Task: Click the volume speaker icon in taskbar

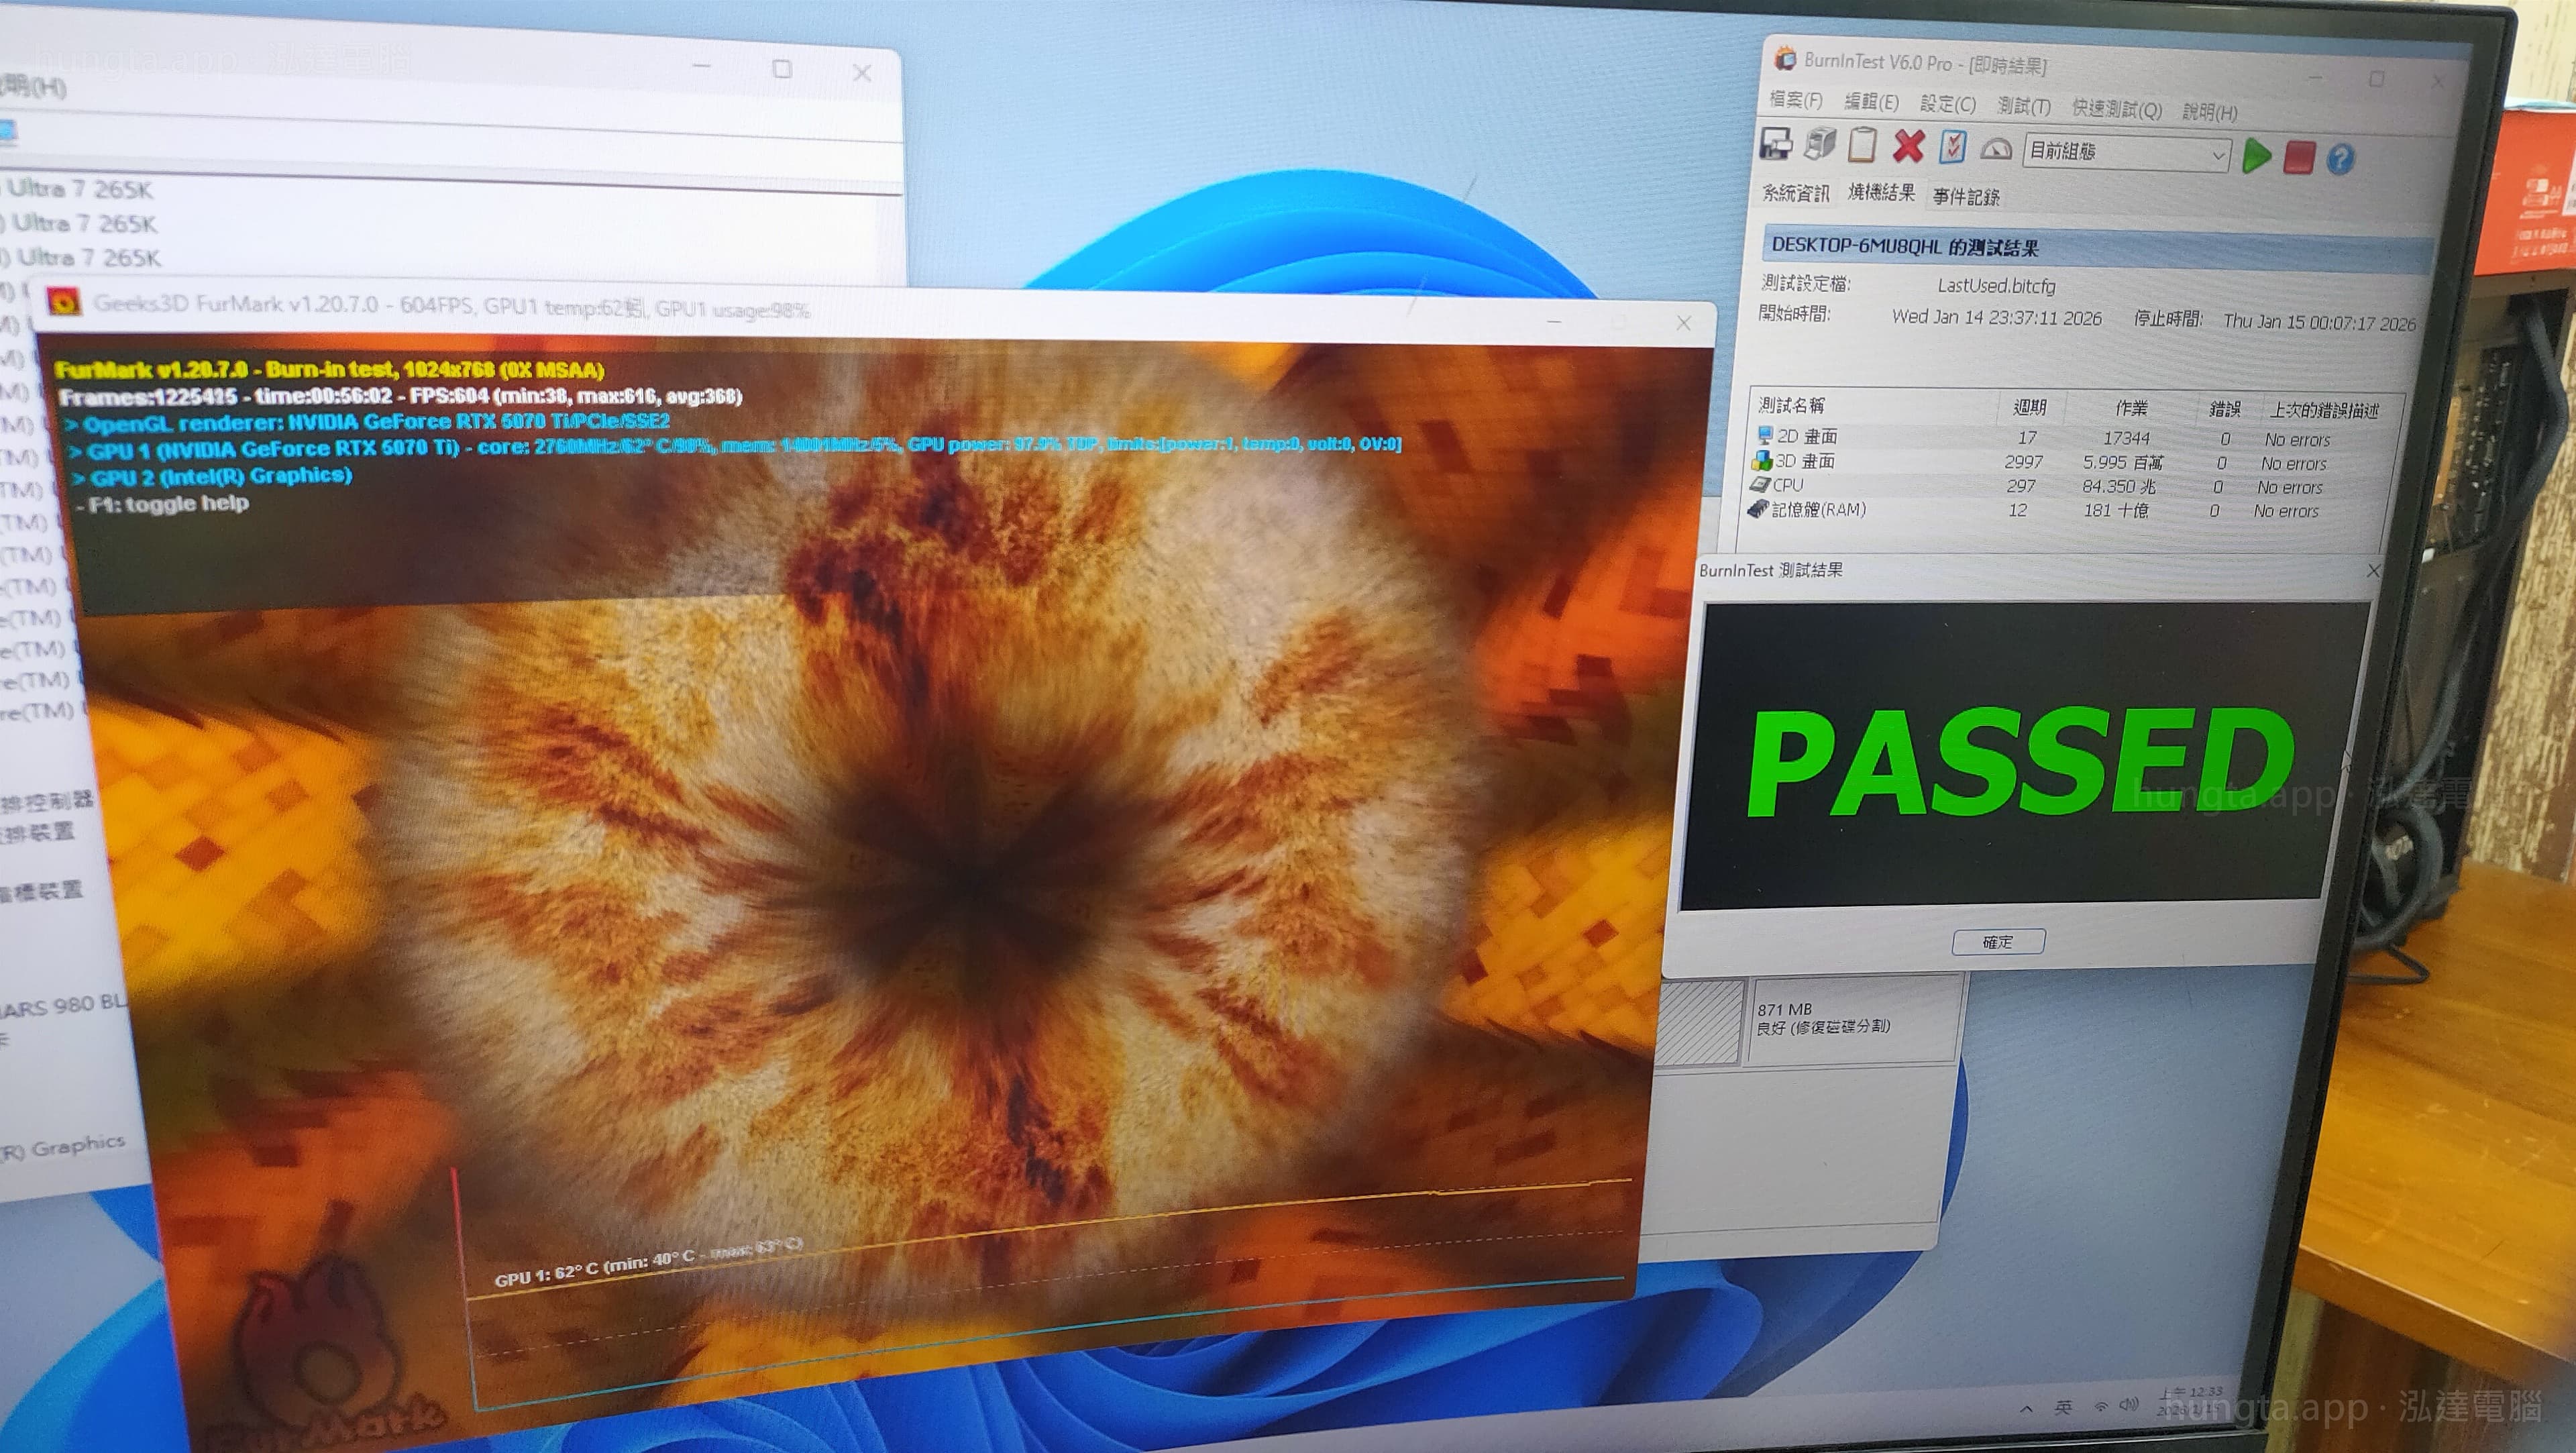Action: click(2130, 1404)
